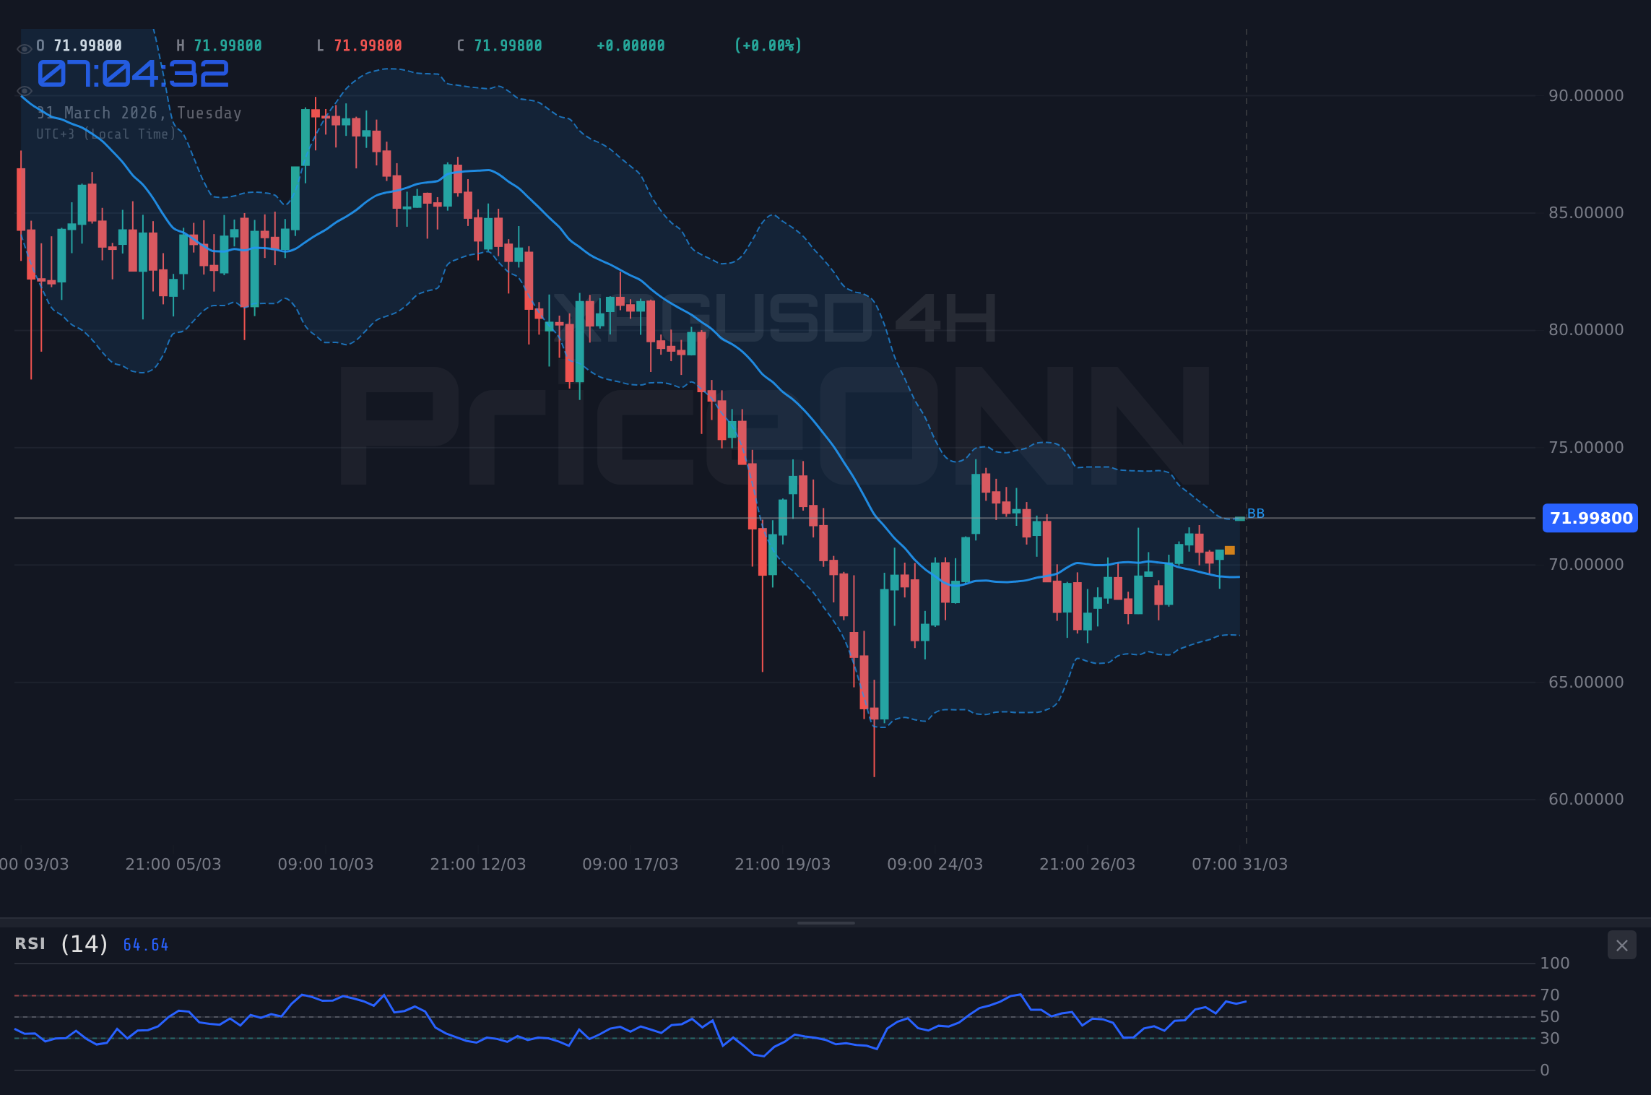Click the 31 March 2026 date label
Viewport: 1651px width, 1095px height.
[139, 113]
